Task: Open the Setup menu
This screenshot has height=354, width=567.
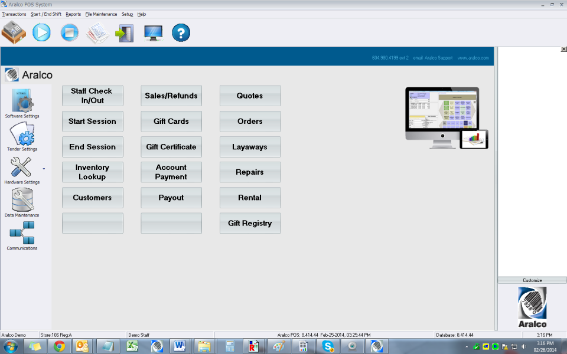Action: click(127, 14)
